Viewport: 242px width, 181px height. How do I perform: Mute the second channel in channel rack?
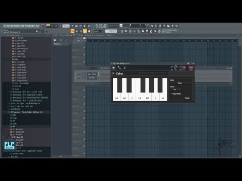pyautogui.click(x=76, y=78)
